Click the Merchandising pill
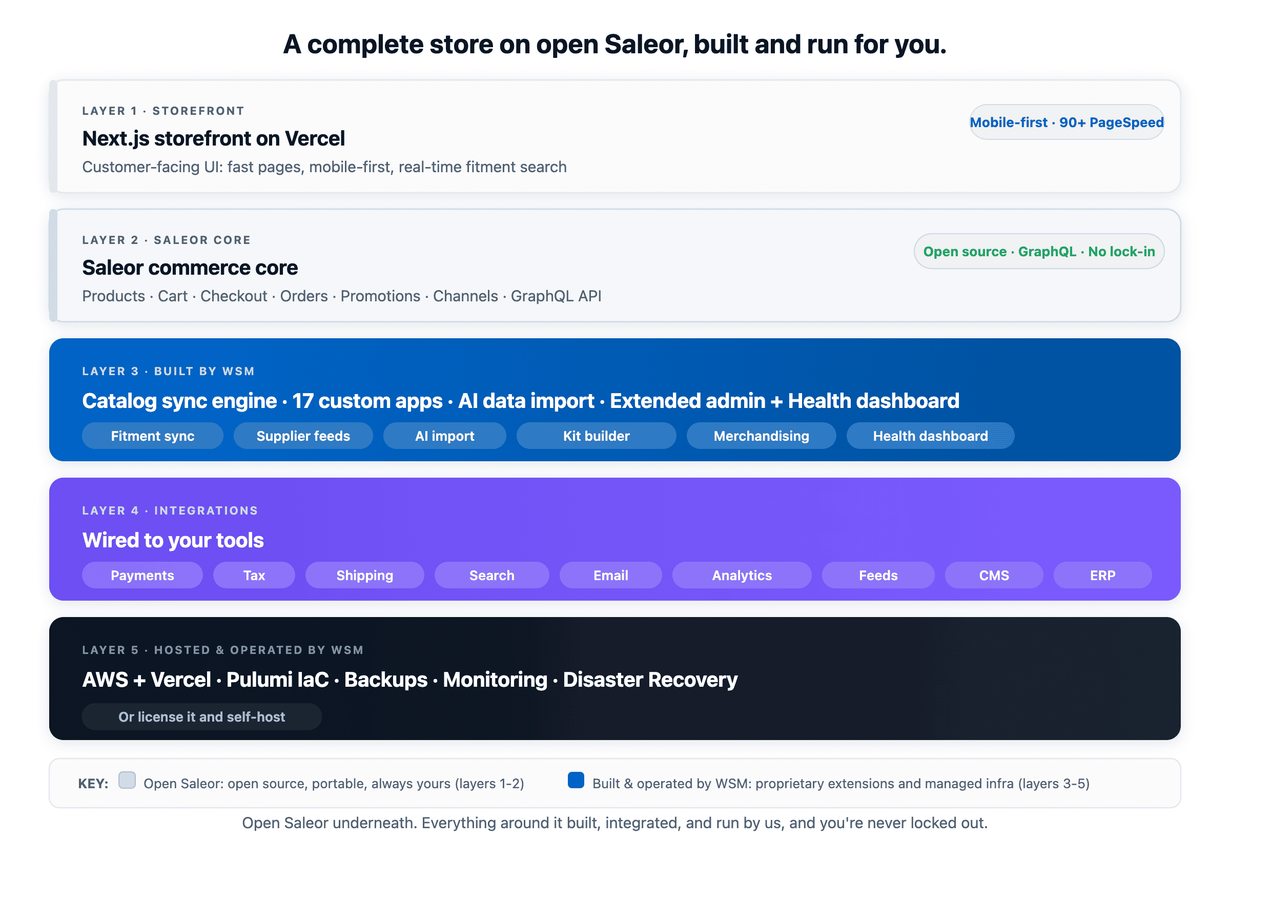This screenshot has height=902, width=1271. point(761,436)
